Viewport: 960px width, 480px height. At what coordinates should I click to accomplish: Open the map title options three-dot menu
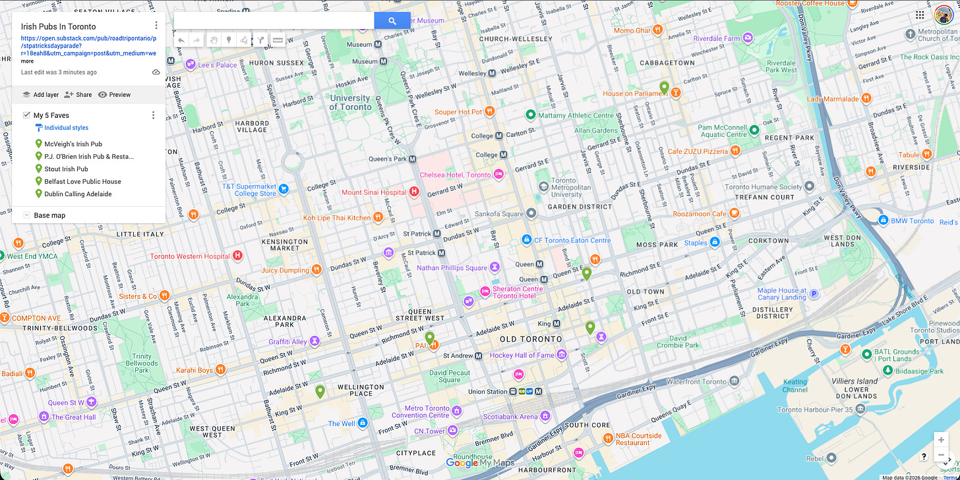coord(156,26)
